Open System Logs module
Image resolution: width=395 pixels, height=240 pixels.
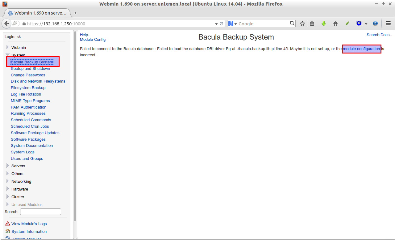coord(23,152)
